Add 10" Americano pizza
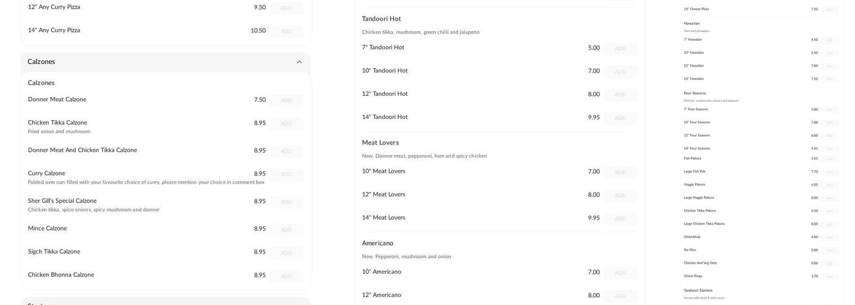Screen dimensions: 855x305 (x=620, y=273)
